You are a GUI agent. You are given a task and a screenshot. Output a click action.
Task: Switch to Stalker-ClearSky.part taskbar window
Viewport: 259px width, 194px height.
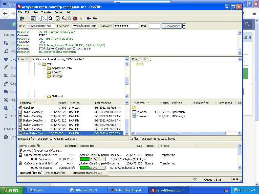click(128, 190)
